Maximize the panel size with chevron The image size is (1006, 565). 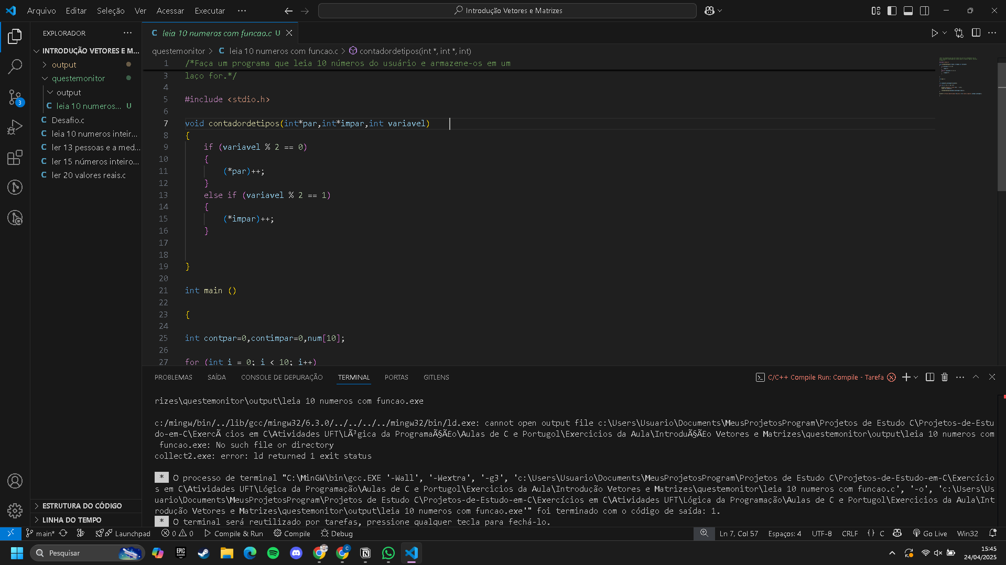[x=976, y=377]
